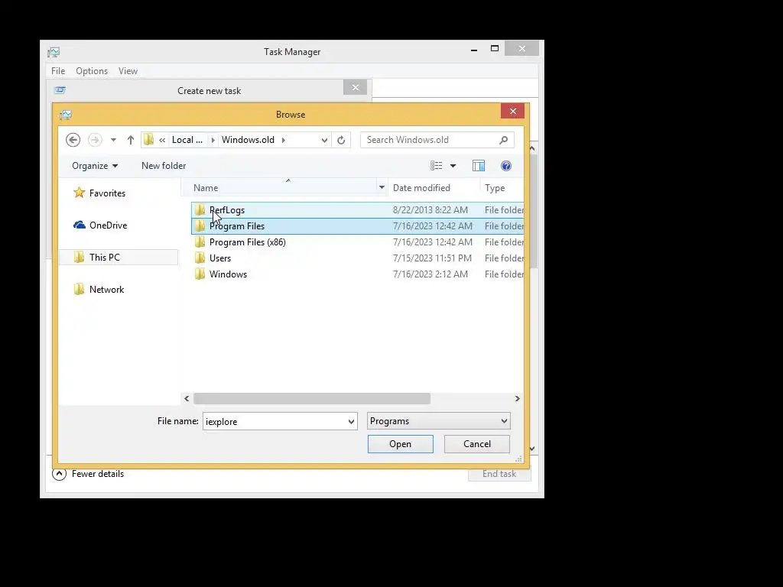Screen dimensions: 783x587
Task: Click the Windows.old breadcrumb
Action: coord(249,140)
